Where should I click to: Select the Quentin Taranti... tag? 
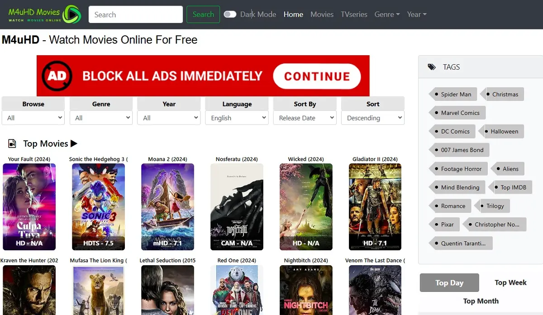tap(460, 243)
